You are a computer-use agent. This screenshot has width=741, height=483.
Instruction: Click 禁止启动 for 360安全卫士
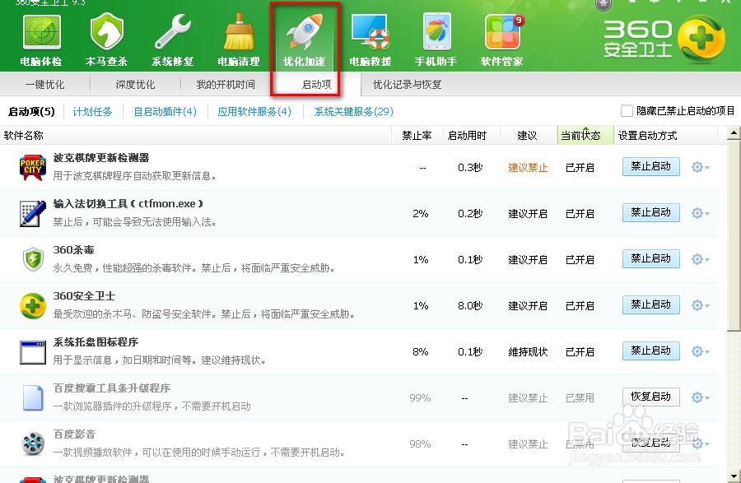651,304
